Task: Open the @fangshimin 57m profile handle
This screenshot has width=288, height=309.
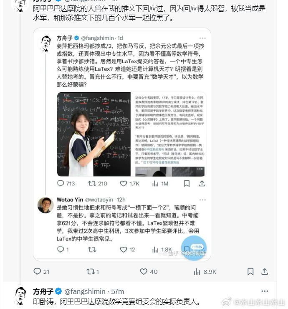Action: coord(85,291)
